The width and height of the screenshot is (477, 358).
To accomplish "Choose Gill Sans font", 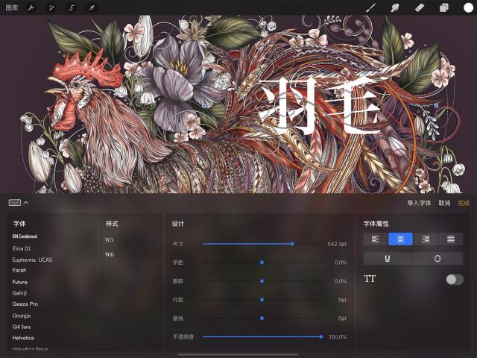I will coord(22,327).
